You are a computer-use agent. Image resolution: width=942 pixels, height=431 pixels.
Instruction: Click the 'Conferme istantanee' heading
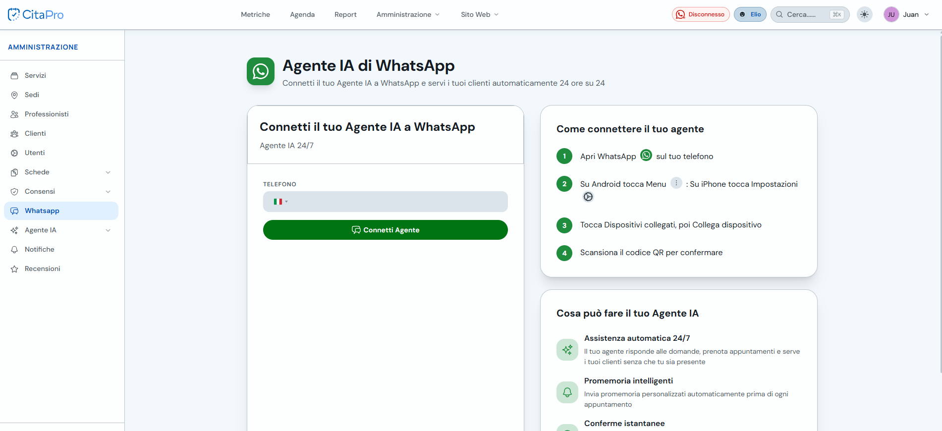coord(624,424)
